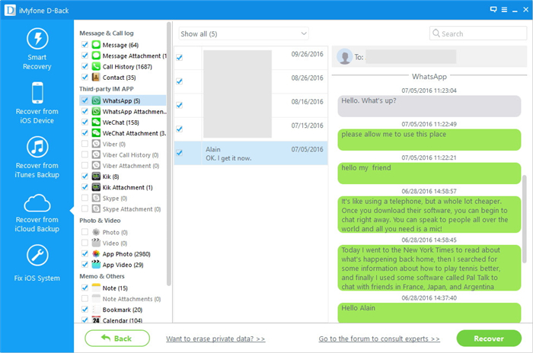Click the Back button
Image resolution: width=533 pixels, height=353 pixels.
[117, 338]
